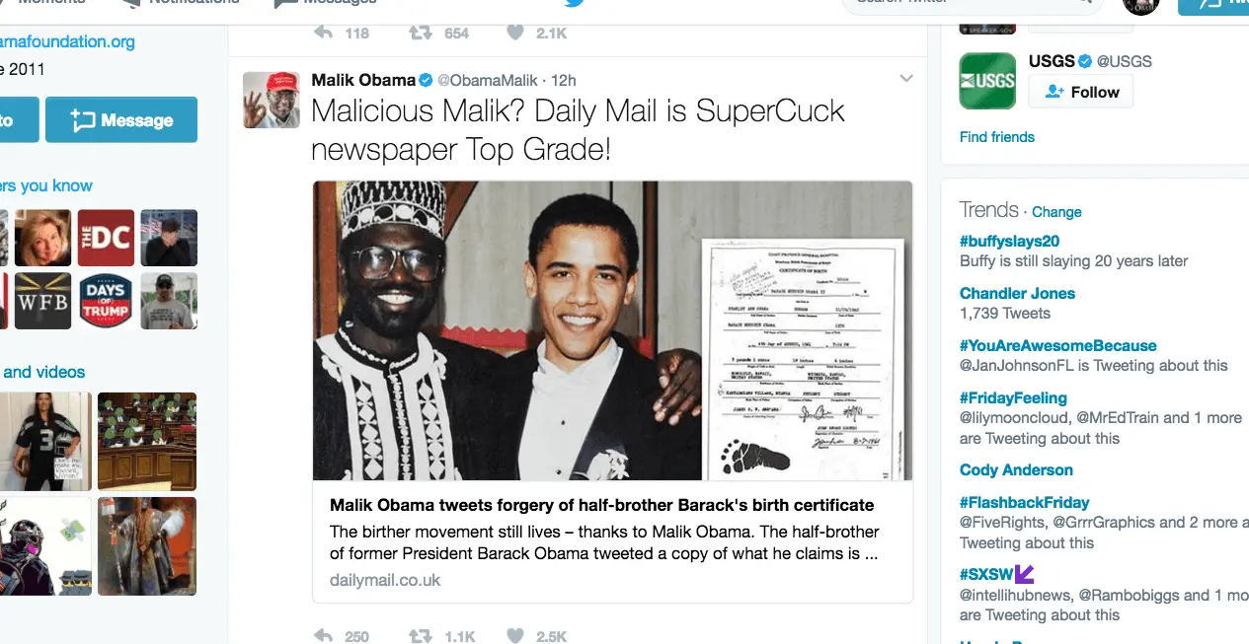Screen dimensions: 1249x644
Task: Open the tweet options chevron menu
Action: click(x=906, y=79)
